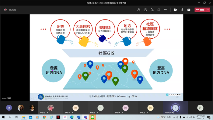Launch Google Chrome from the taskbar
This screenshot has width=213, height=120.
tap(44, 117)
